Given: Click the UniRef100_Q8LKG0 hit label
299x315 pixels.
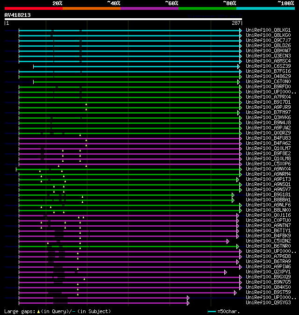Looking at the screenshot, I should coord(268,36).
